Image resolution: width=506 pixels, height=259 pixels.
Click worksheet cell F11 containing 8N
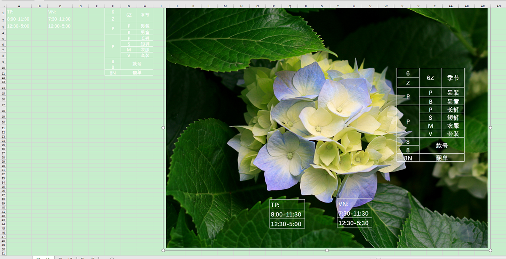[113, 73]
